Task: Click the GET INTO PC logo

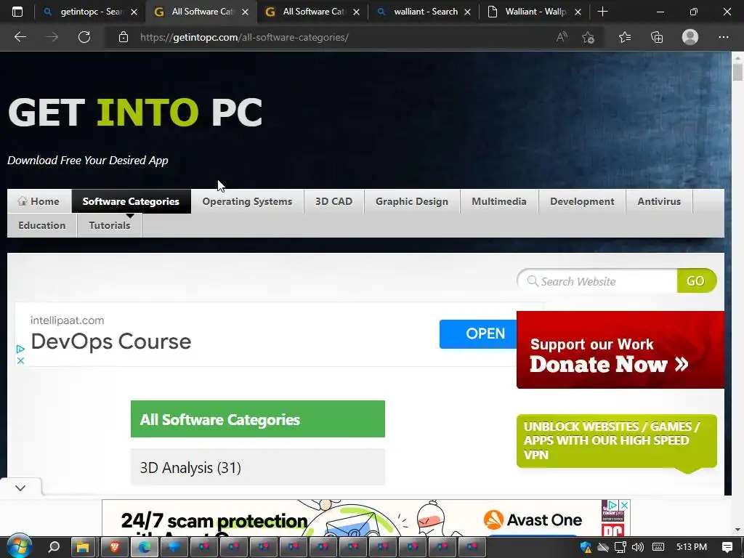Action: (135, 113)
